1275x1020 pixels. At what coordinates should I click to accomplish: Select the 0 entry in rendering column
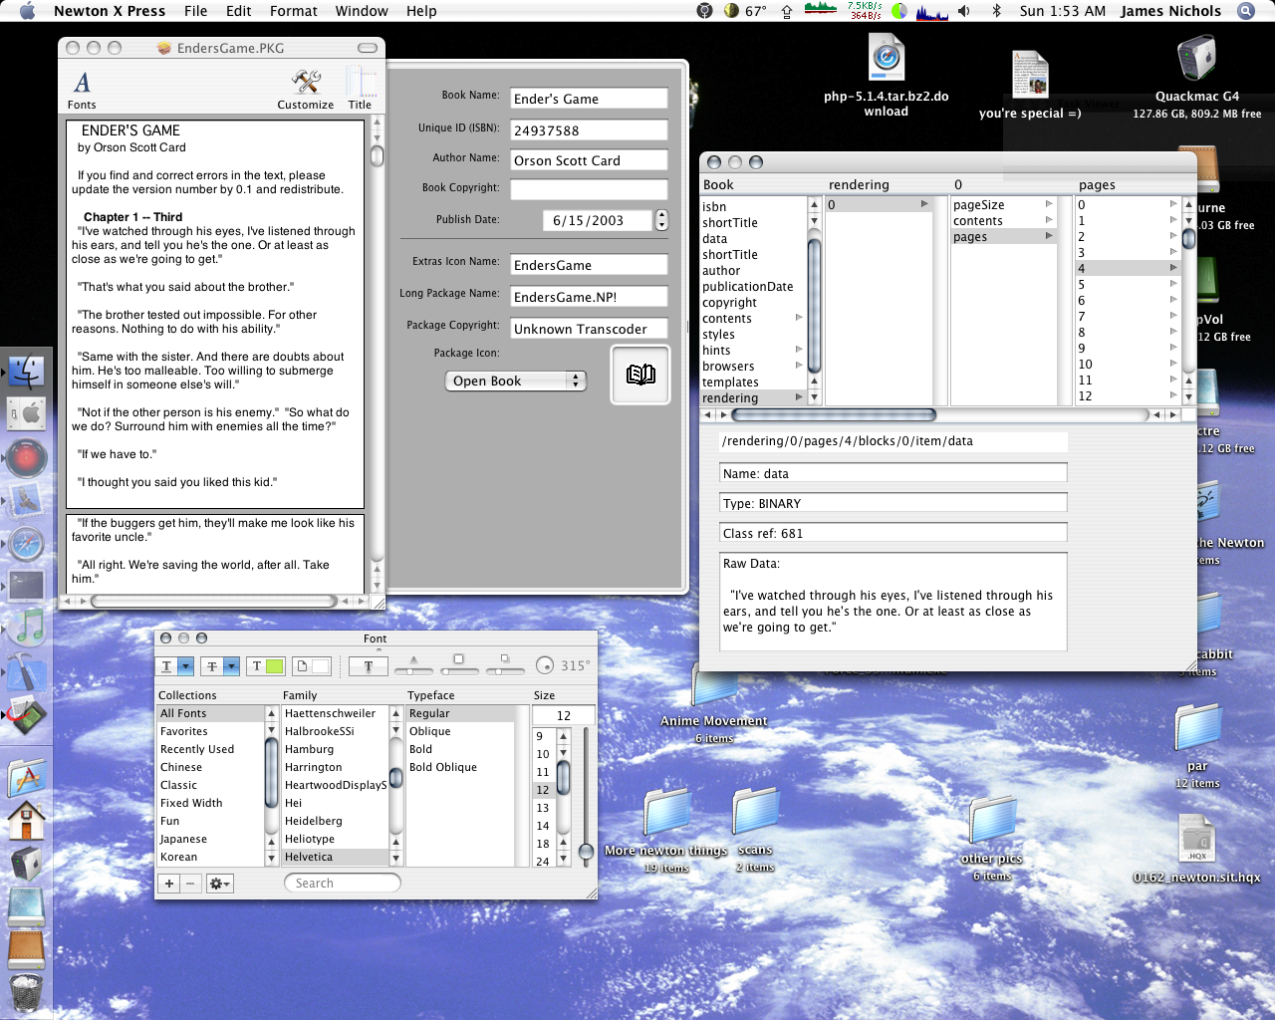tap(879, 204)
